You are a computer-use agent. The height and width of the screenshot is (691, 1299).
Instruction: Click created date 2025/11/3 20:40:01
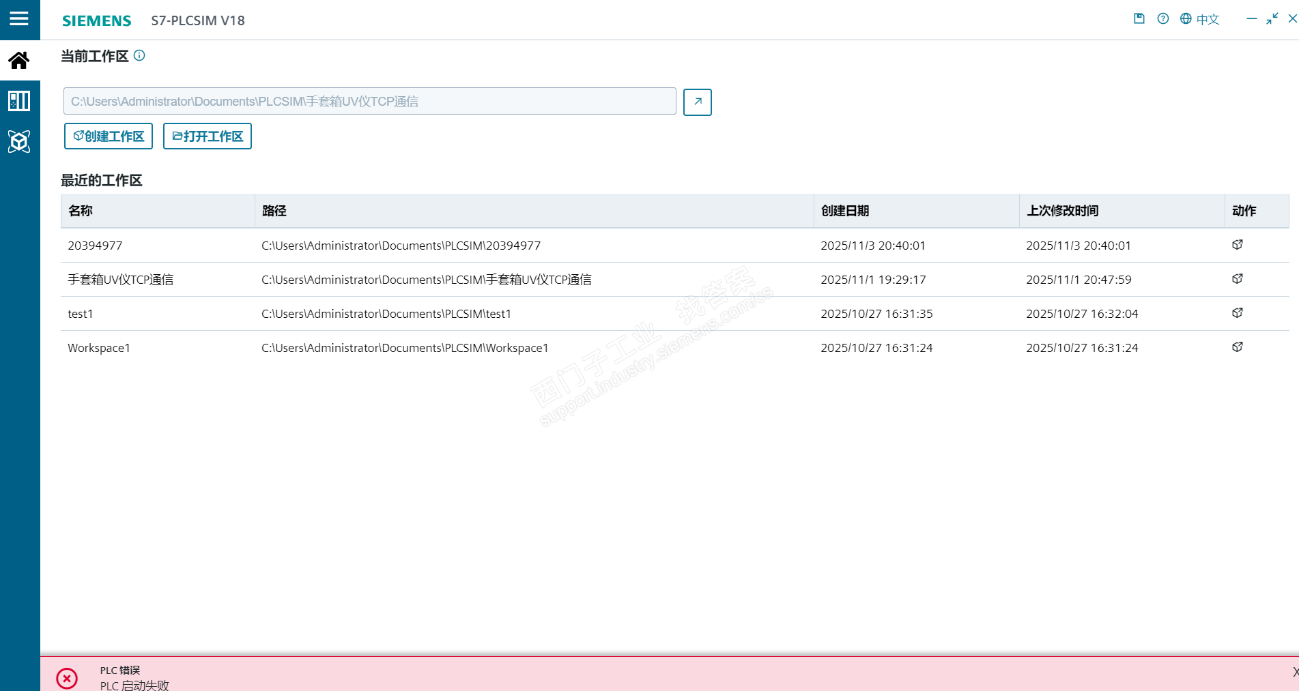click(873, 246)
